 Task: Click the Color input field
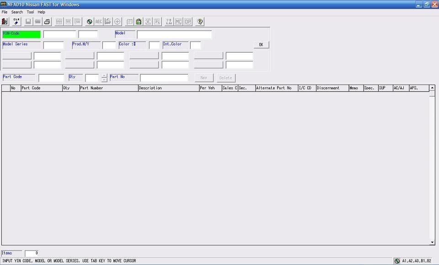[154, 45]
